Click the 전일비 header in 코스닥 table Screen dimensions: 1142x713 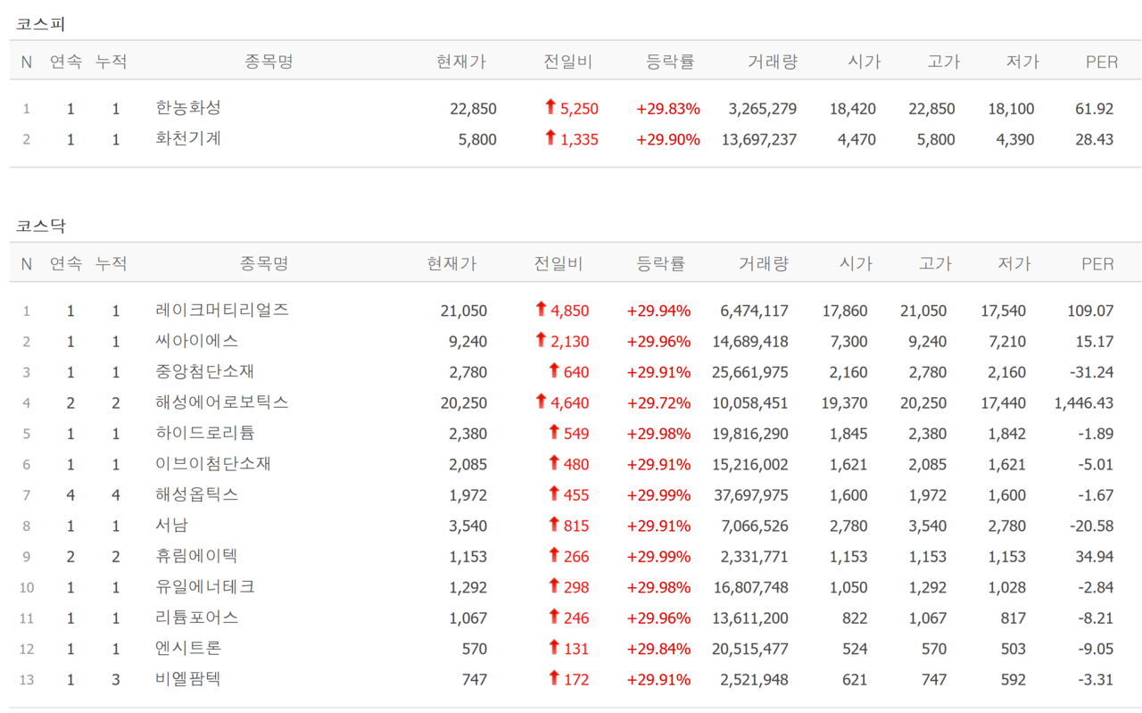(x=559, y=263)
